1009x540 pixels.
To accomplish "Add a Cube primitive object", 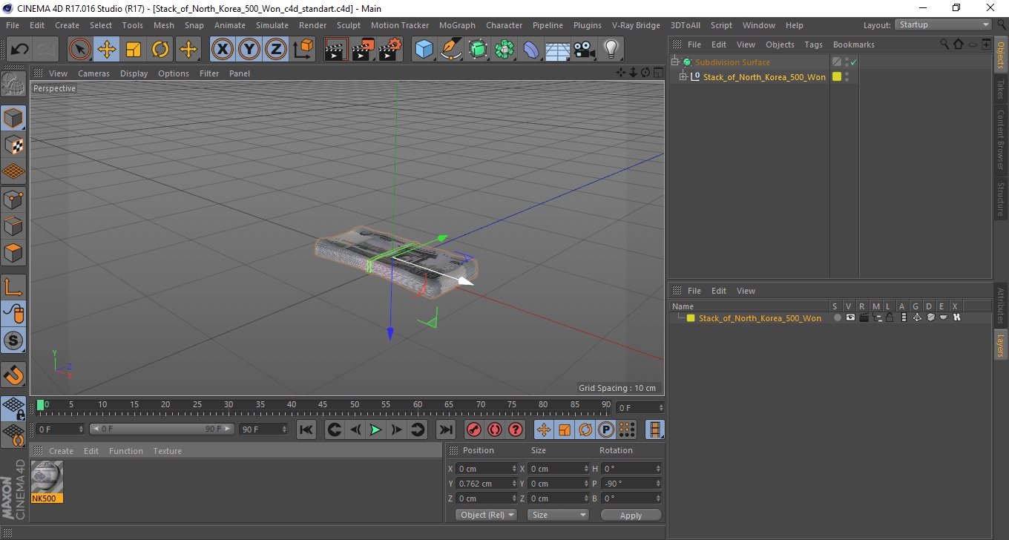I will click(x=424, y=50).
